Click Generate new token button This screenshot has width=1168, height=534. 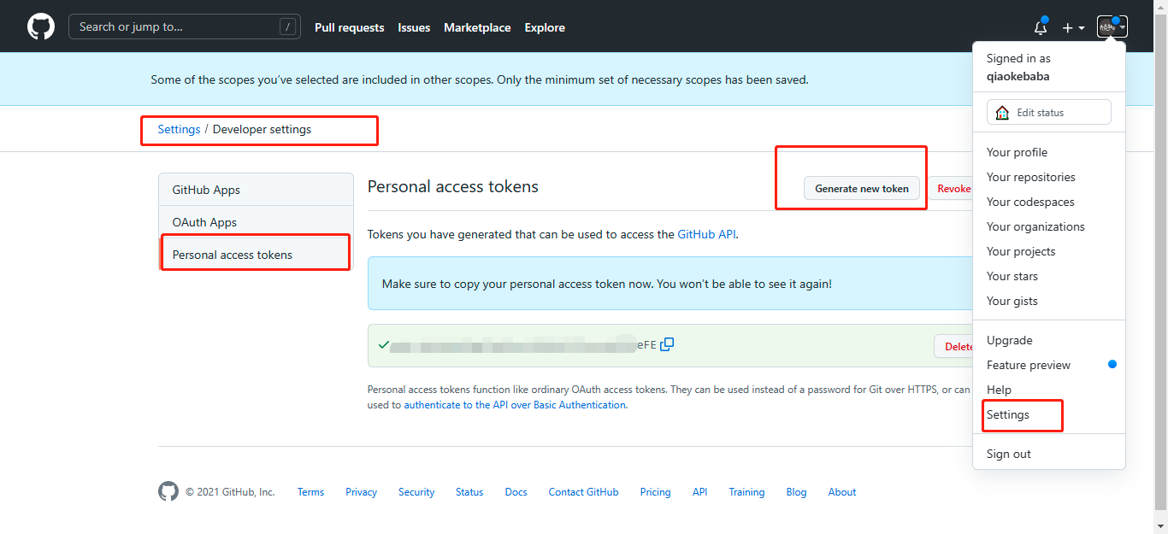pos(862,188)
